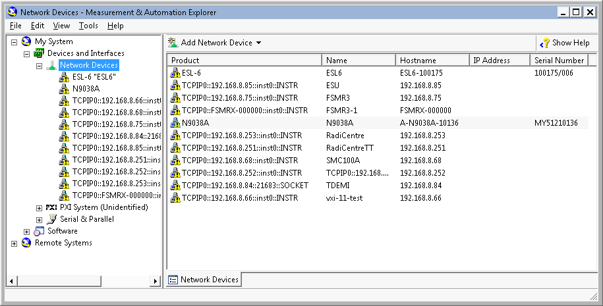The image size is (603, 306).
Task: Expand the Serial & Parallel node
Action: tap(40, 220)
